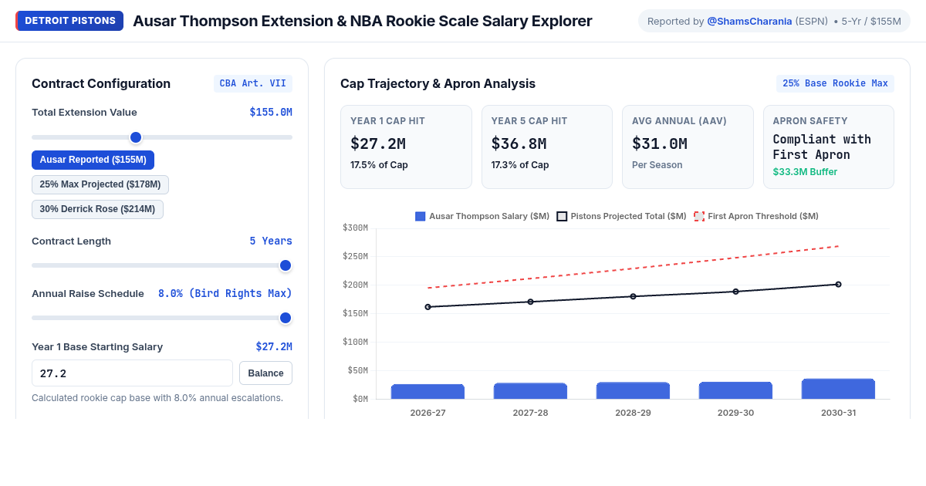Toggle Ausar Thompson Salary legend swatch
Viewport: 926px width, 486px height.
[421, 216]
